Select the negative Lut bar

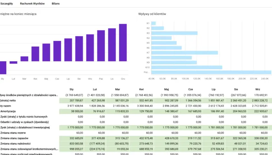point(13,62)
